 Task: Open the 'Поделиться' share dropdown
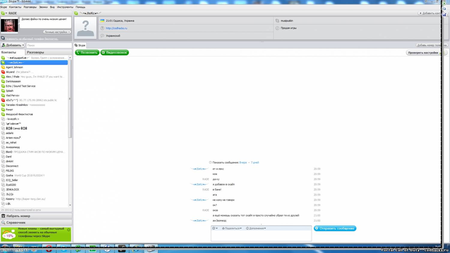(x=232, y=228)
